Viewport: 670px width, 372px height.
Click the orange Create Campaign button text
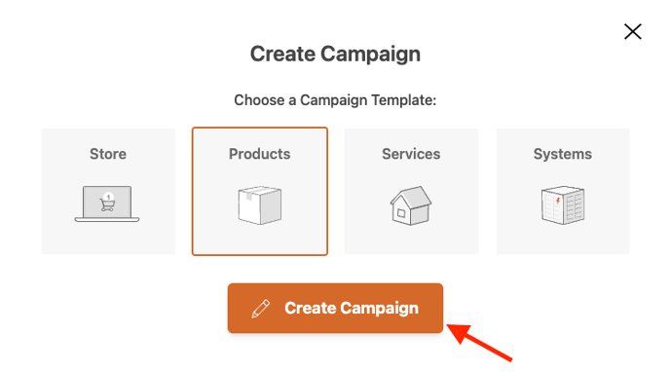pyautogui.click(x=352, y=308)
